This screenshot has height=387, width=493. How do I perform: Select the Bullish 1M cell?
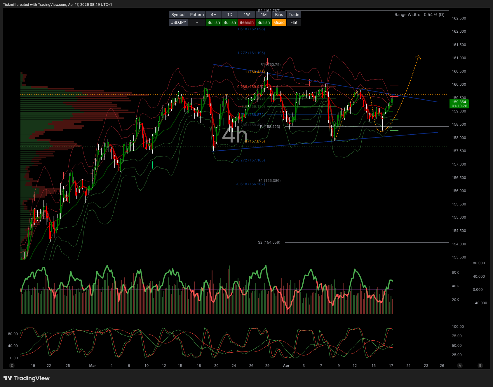(x=263, y=22)
